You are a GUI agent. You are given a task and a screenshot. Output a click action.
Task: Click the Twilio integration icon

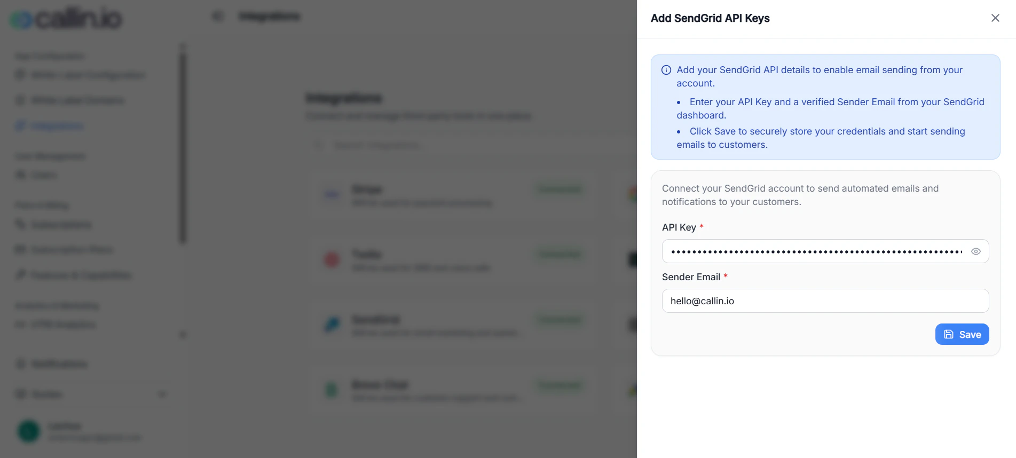(331, 260)
